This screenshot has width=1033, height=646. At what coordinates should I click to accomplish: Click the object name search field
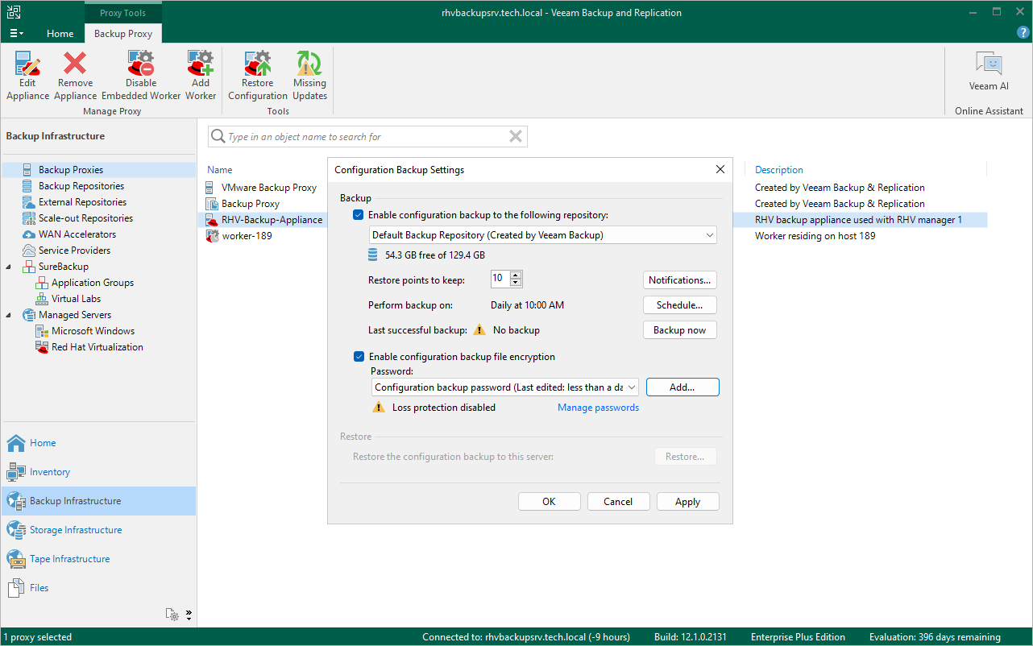coord(367,137)
